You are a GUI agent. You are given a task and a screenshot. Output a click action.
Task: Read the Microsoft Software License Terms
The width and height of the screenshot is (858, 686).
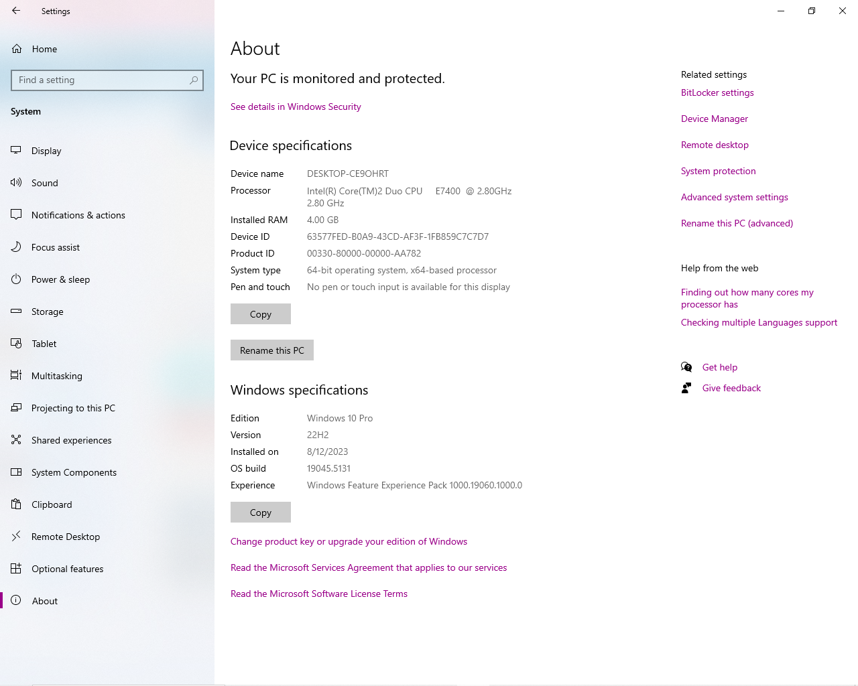(x=319, y=594)
